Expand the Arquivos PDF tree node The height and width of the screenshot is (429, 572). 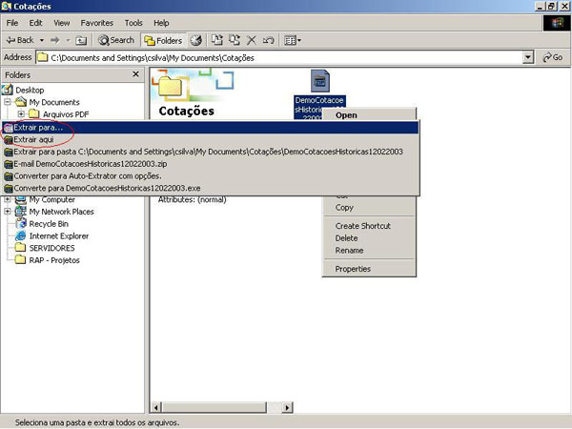coord(21,114)
